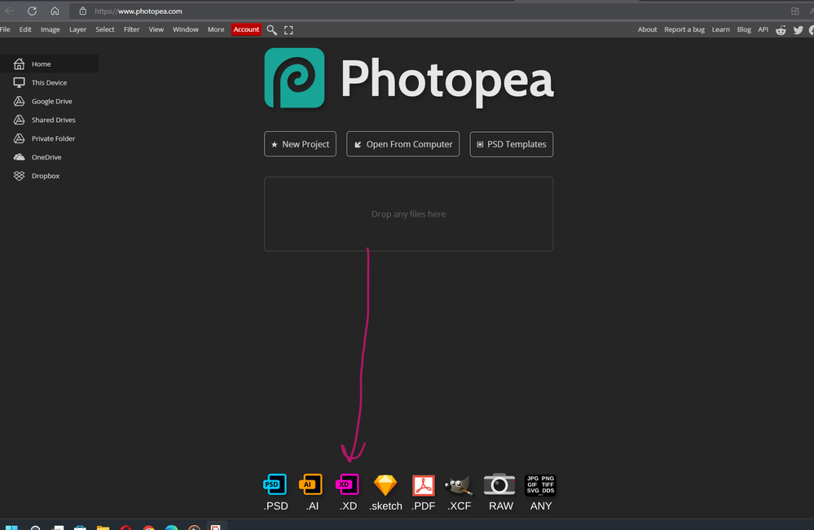This screenshot has height=530, width=814.
Task: Reload the page in browser
Action: click(x=33, y=11)
